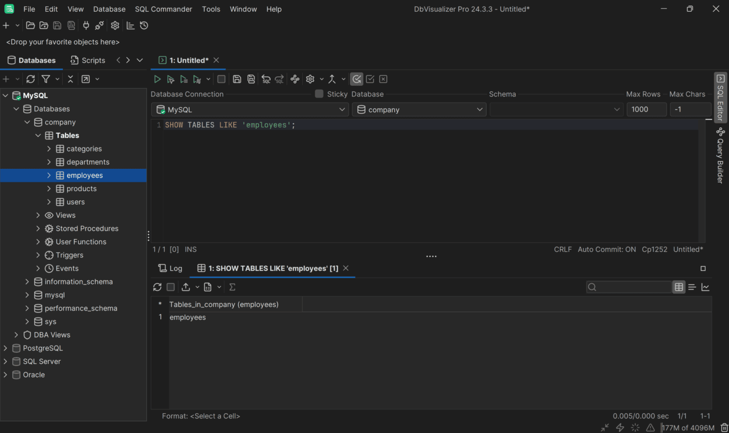Screen dimensions: 729x433
Task: Open the Explain Plan icon in SQL toolbar
Action: click(x=197, y=79)
